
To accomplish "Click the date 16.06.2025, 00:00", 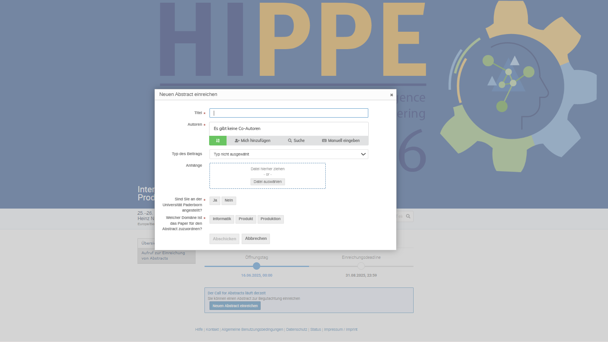I will (x=257, y=275).
